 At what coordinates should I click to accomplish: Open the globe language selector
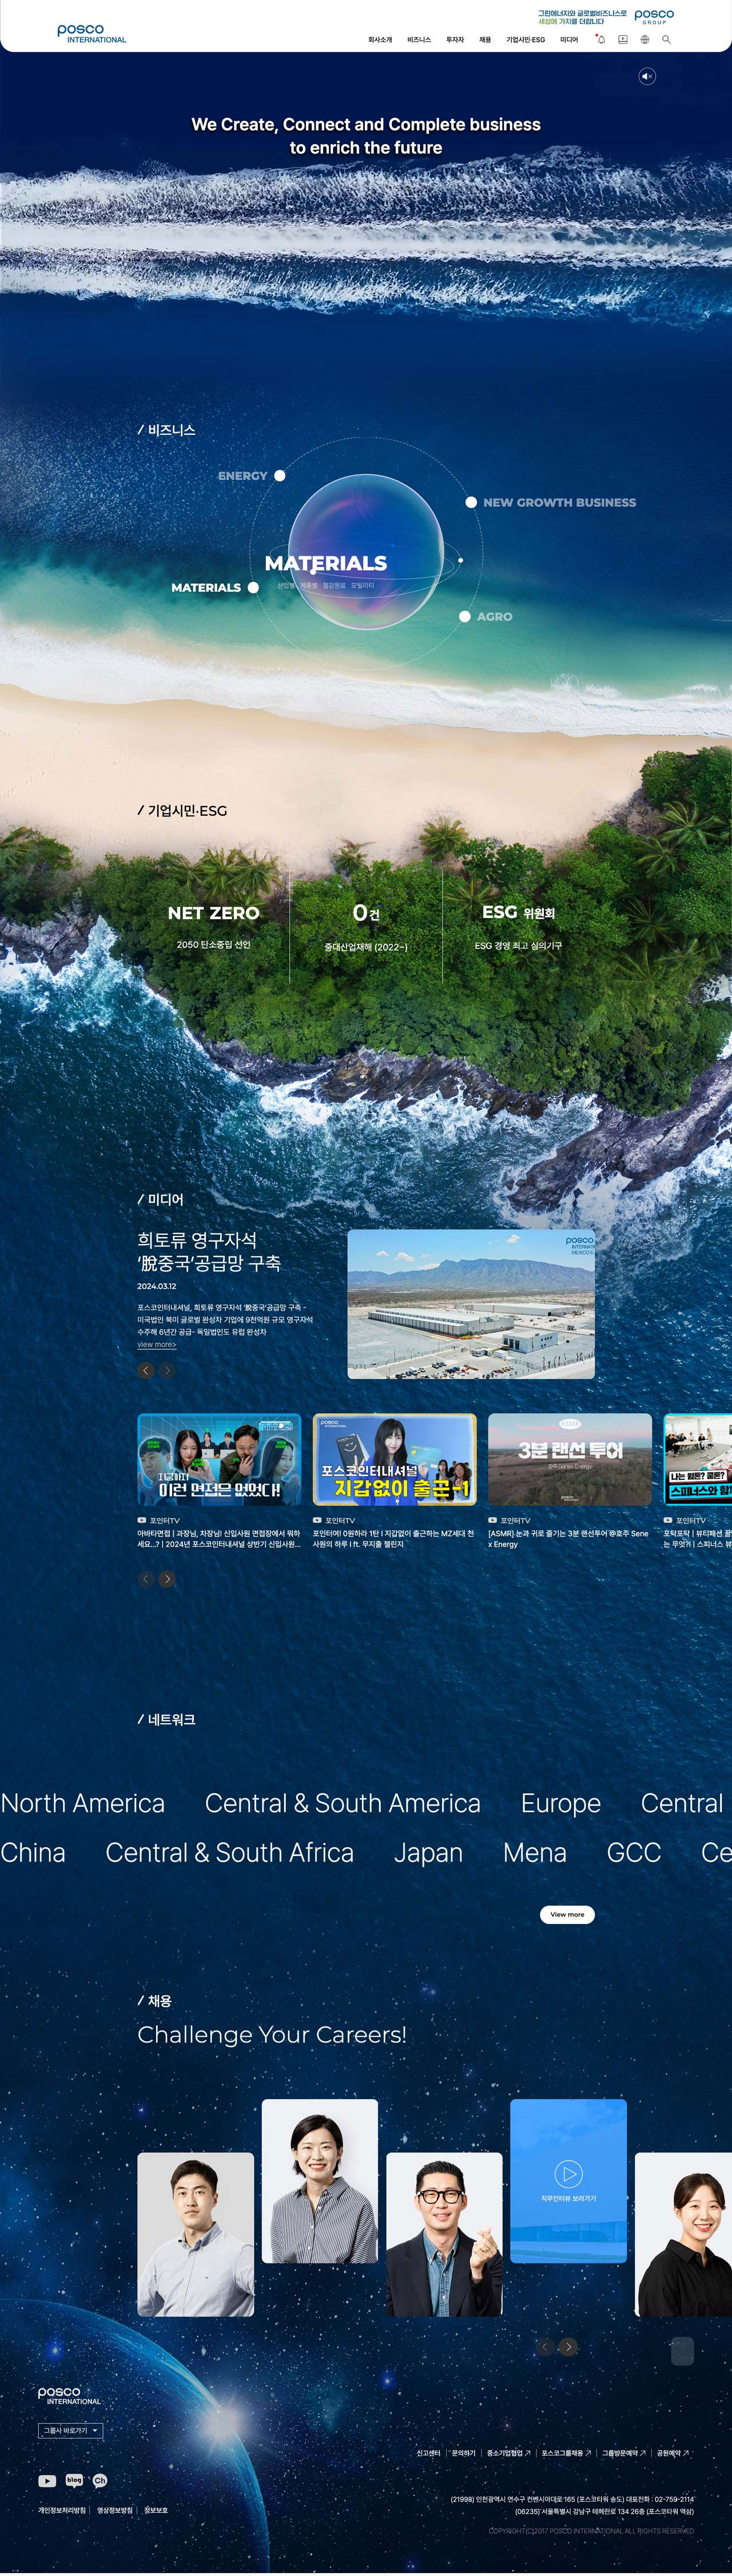(644, 40)
